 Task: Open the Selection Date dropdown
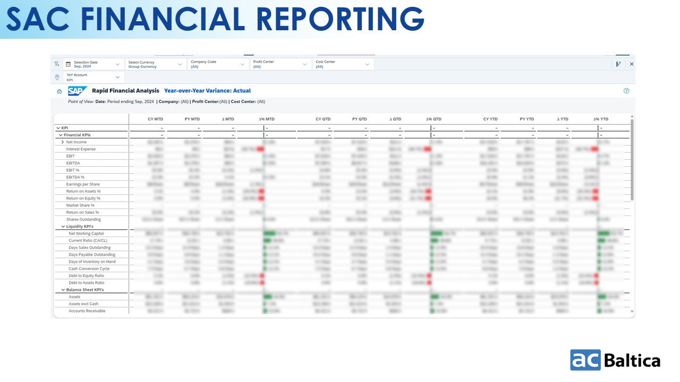coord(117,64)
